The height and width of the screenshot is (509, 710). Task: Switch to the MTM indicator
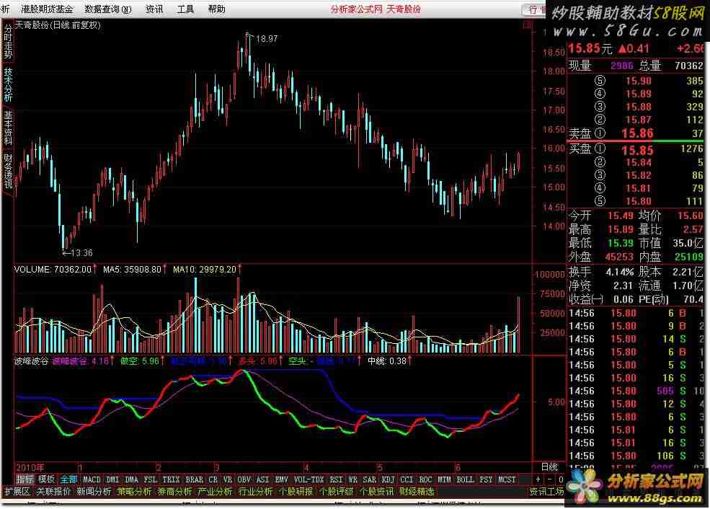tap(445, 479)
